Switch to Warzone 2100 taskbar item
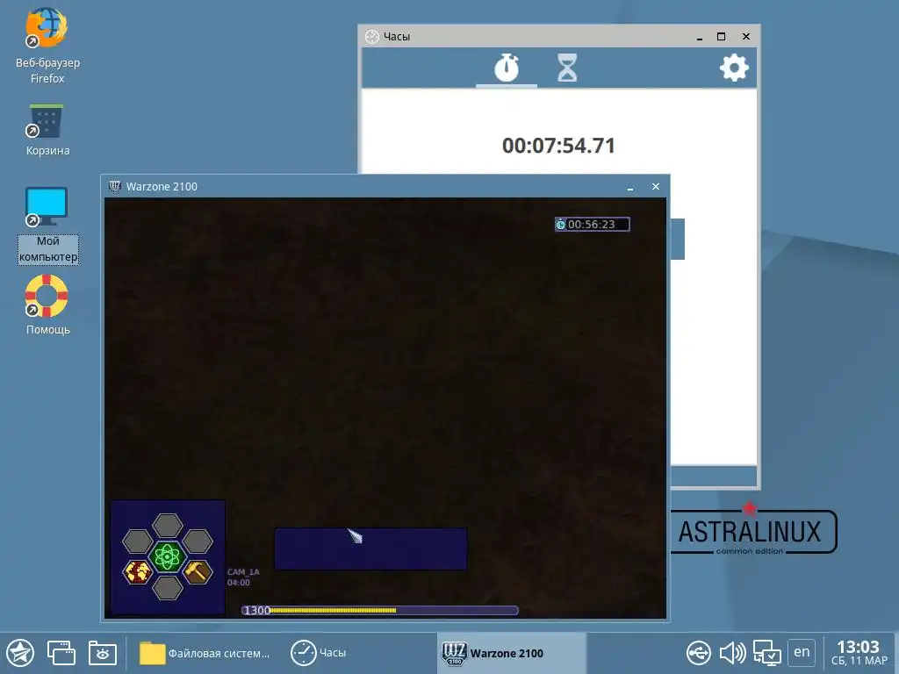This screenshot has width=899, height=674. (512, 653)
